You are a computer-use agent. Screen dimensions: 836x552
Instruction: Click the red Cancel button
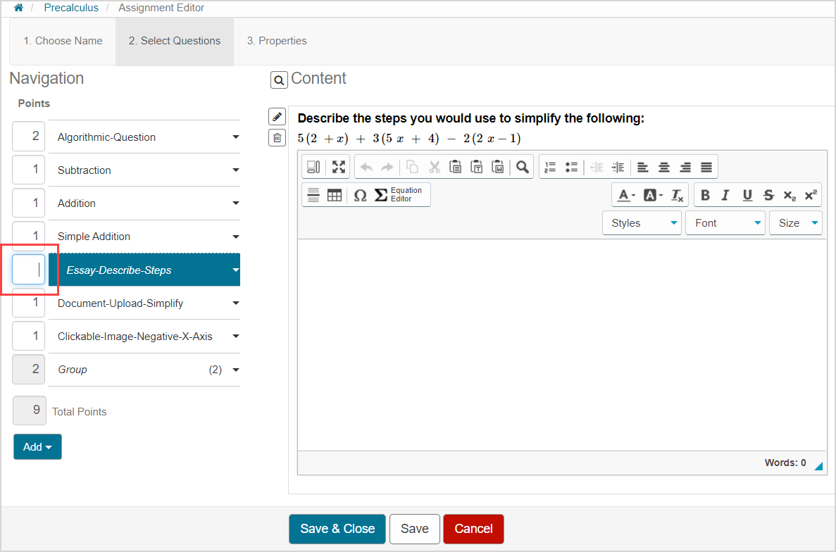tap(473, 529)
